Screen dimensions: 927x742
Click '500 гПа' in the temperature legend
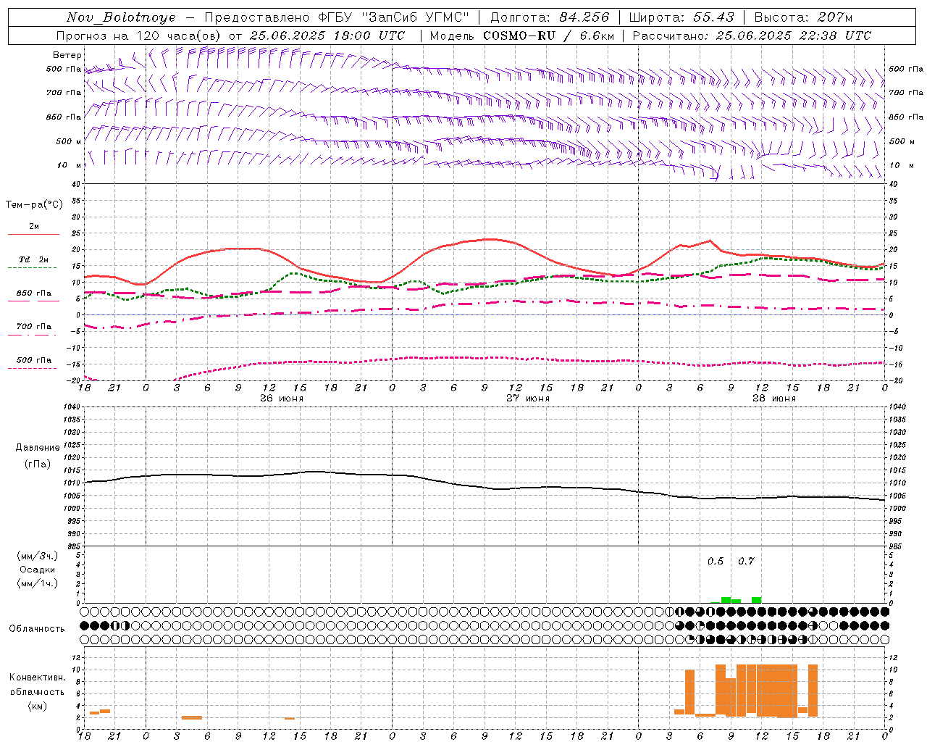coord(34,360)
